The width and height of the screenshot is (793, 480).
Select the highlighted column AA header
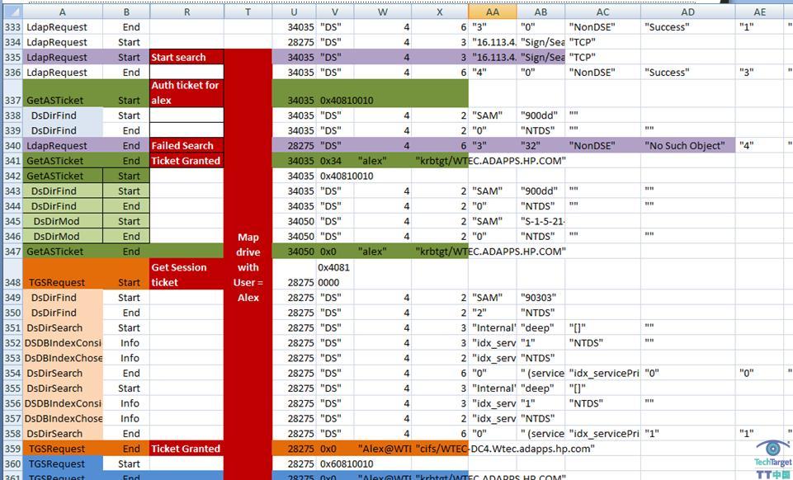493,12
